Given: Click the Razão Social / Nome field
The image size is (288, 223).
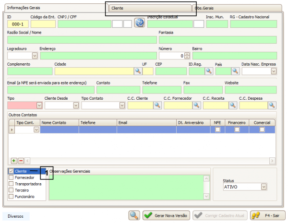Looking at the screenshot, I should point(82,40).
